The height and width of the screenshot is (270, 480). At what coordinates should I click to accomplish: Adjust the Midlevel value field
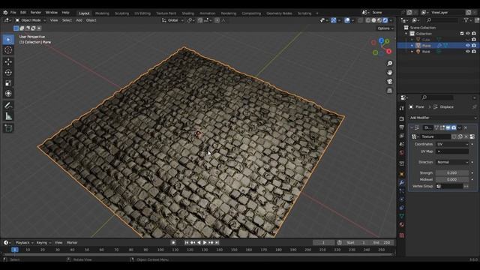(452, 180)
